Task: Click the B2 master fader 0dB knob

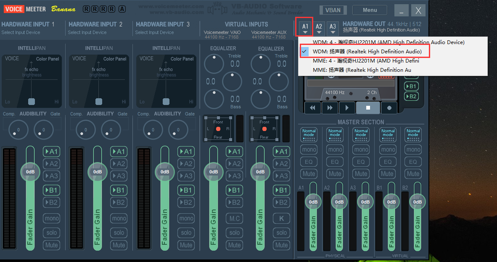Action: (x=418, y=202)
